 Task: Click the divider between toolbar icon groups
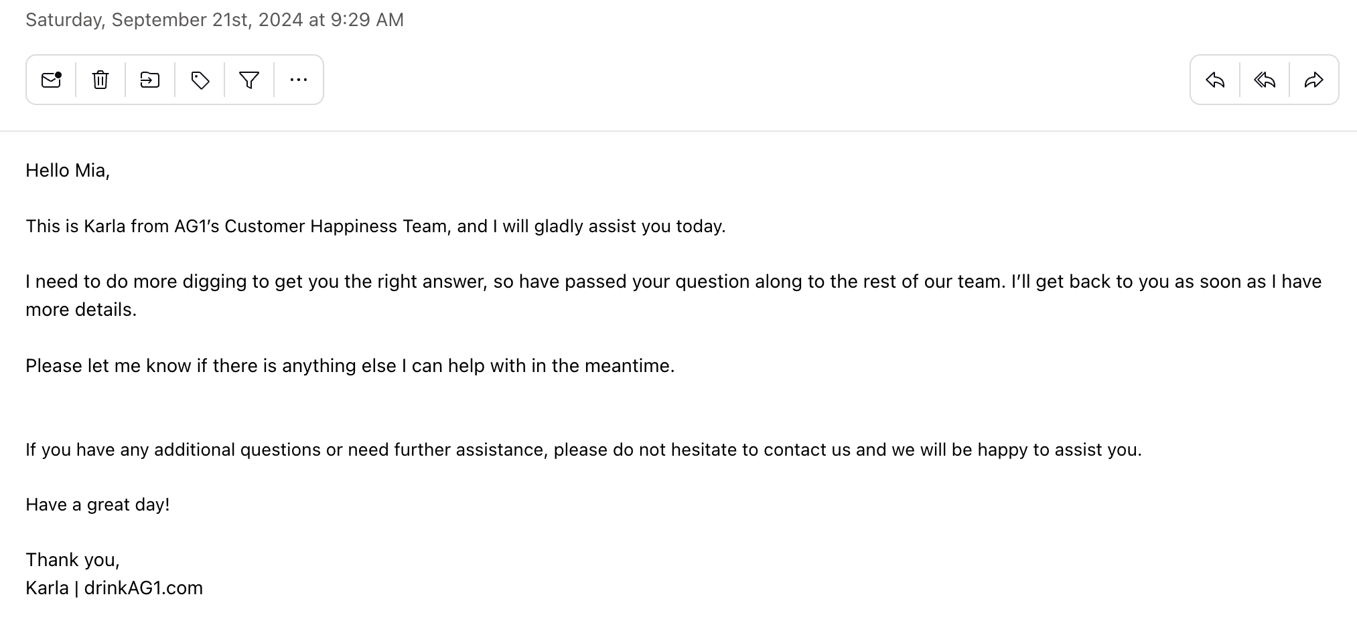click(x=125, y=80)
